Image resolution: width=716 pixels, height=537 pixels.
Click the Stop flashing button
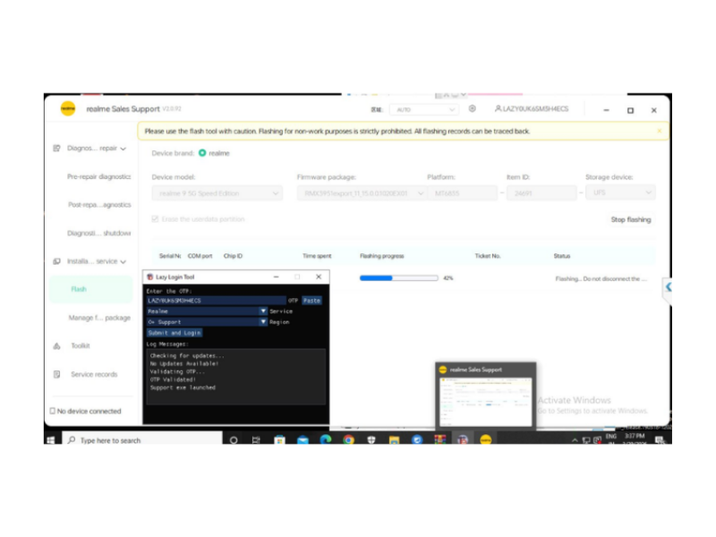631,219
